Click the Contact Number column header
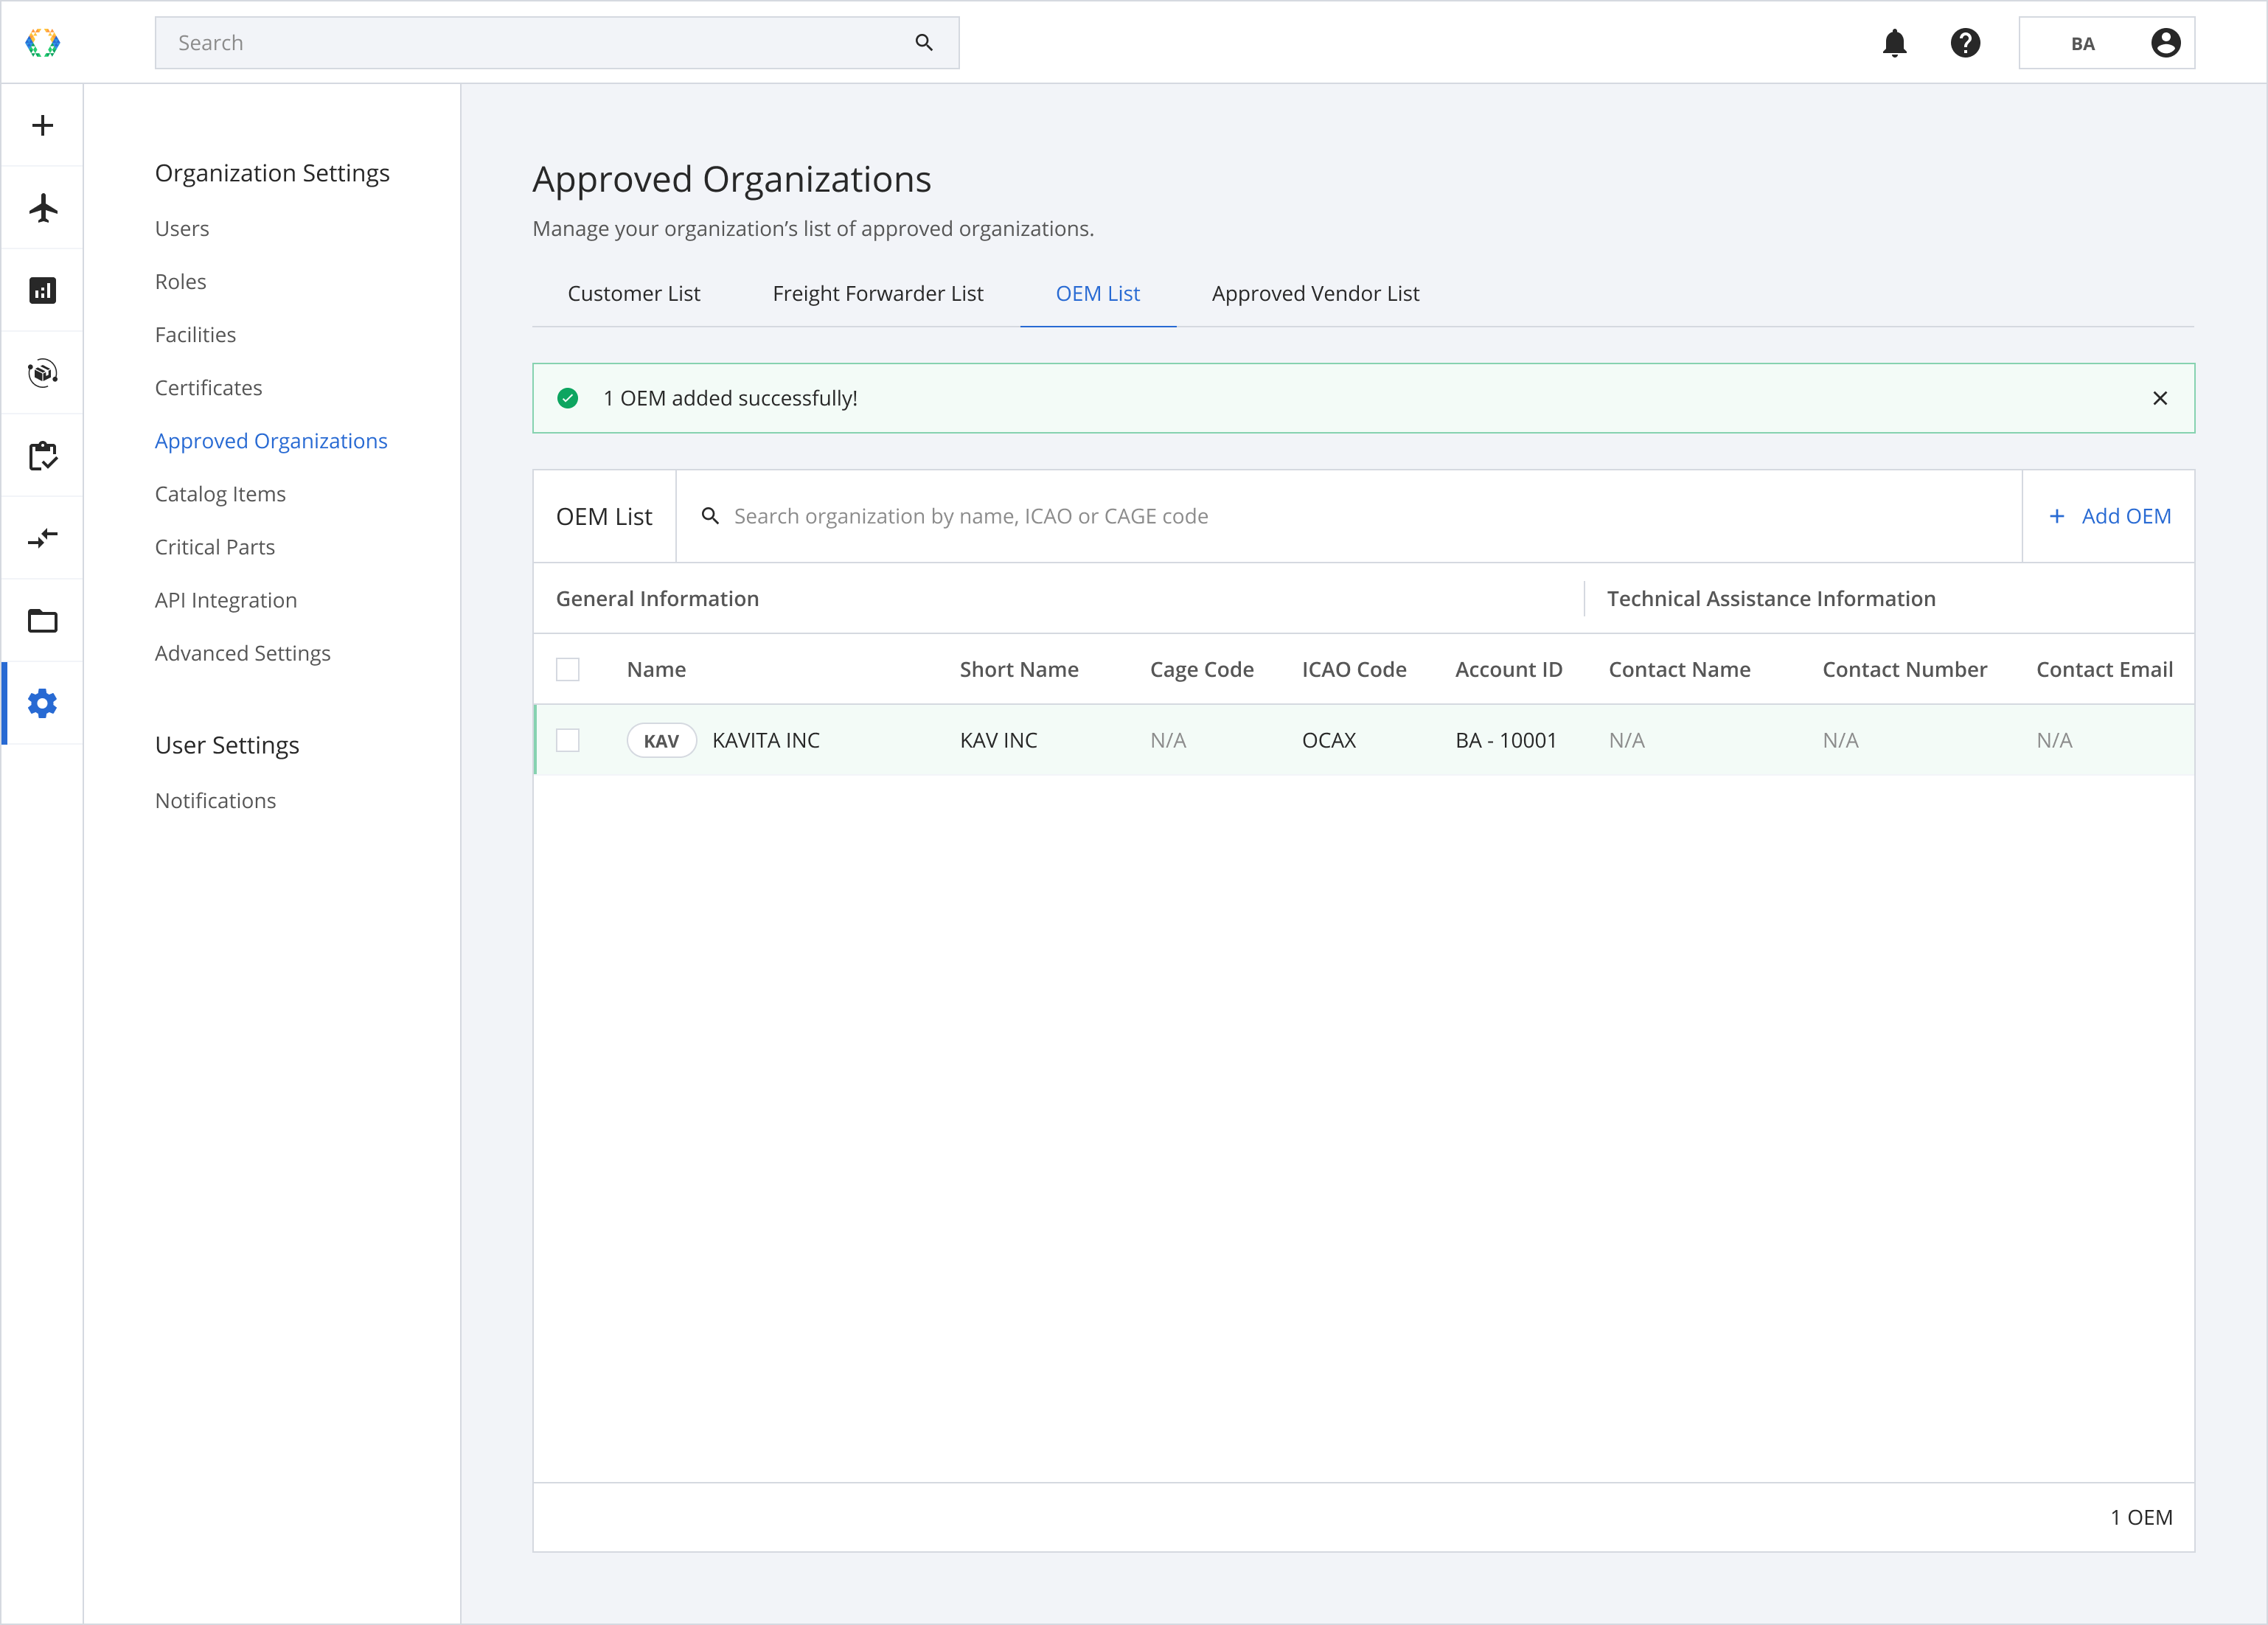2268x1625 pixels. pos(1904,669)
